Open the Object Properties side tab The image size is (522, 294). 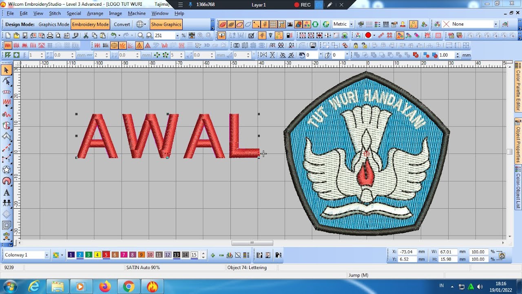coord(518,142)
